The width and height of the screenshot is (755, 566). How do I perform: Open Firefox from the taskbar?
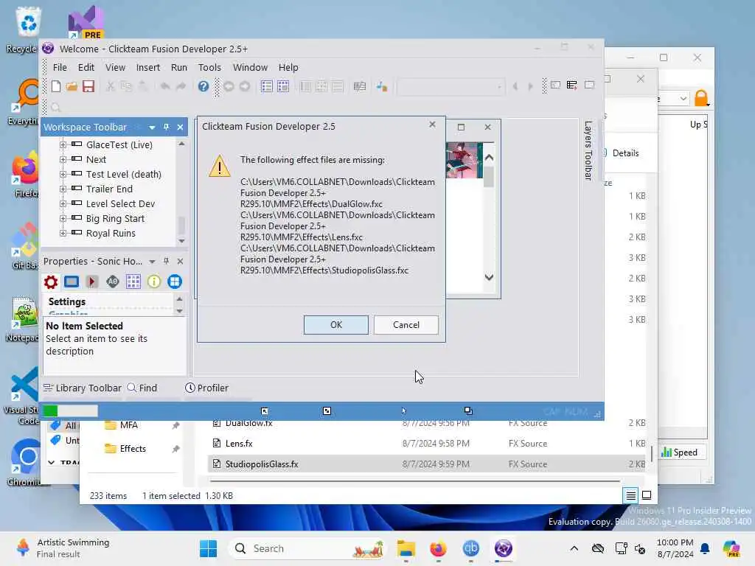tap(438, 548)
